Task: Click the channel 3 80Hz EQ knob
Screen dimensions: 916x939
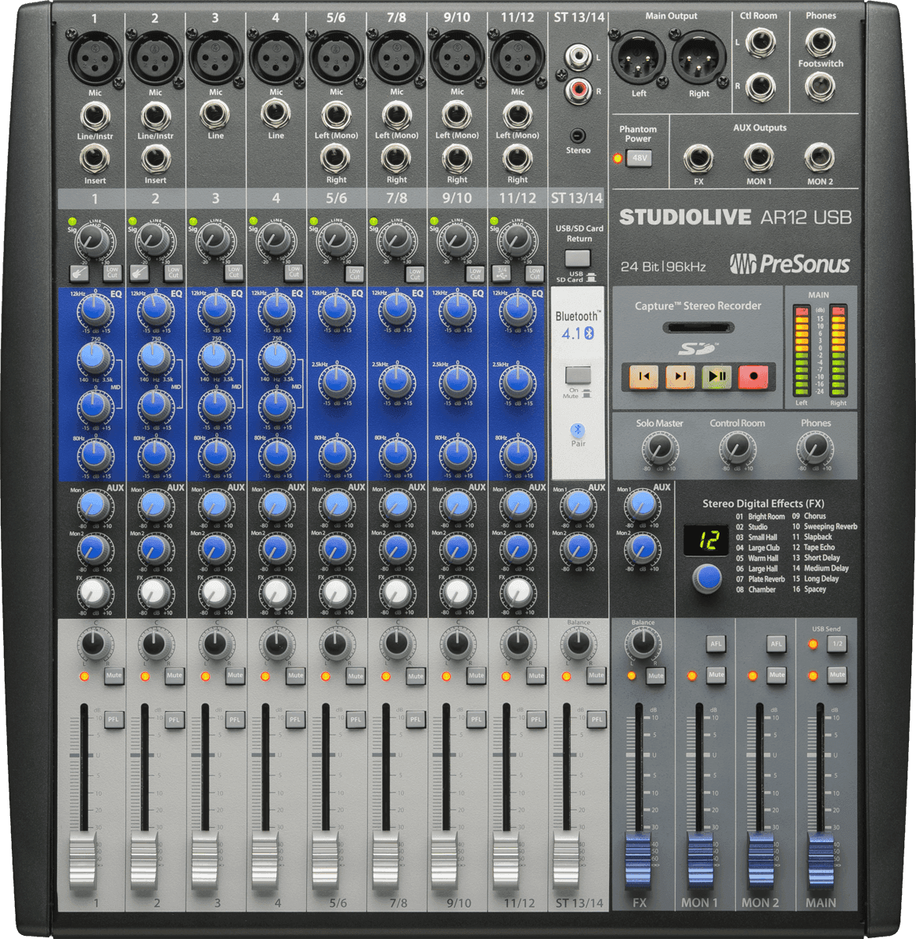Action: (215, 455)
